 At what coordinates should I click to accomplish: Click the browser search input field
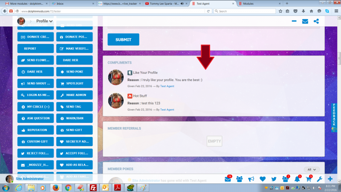[244, 11]
